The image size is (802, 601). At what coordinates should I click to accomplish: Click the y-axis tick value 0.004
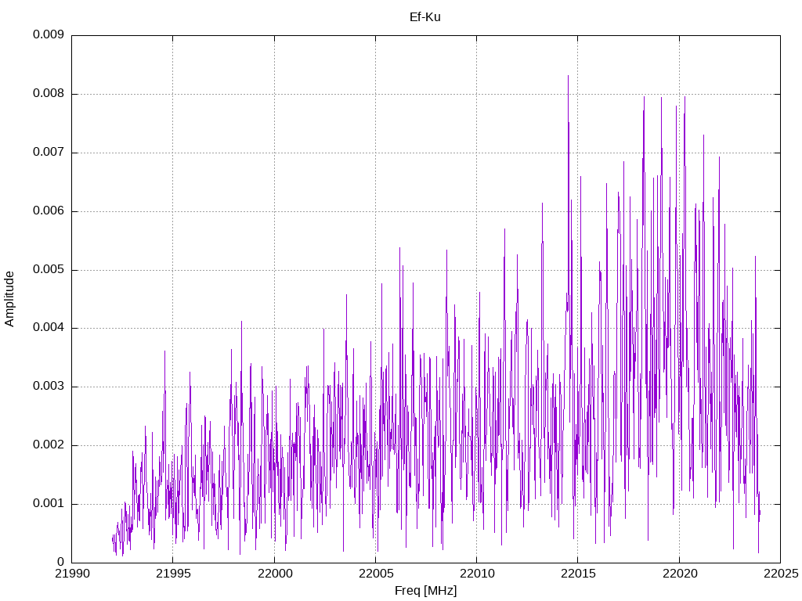pyautogui.click(x=49, y=328)
